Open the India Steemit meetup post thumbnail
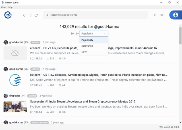Image resolution: width=182 pixels, height=130 pixels. coord(15,107)
